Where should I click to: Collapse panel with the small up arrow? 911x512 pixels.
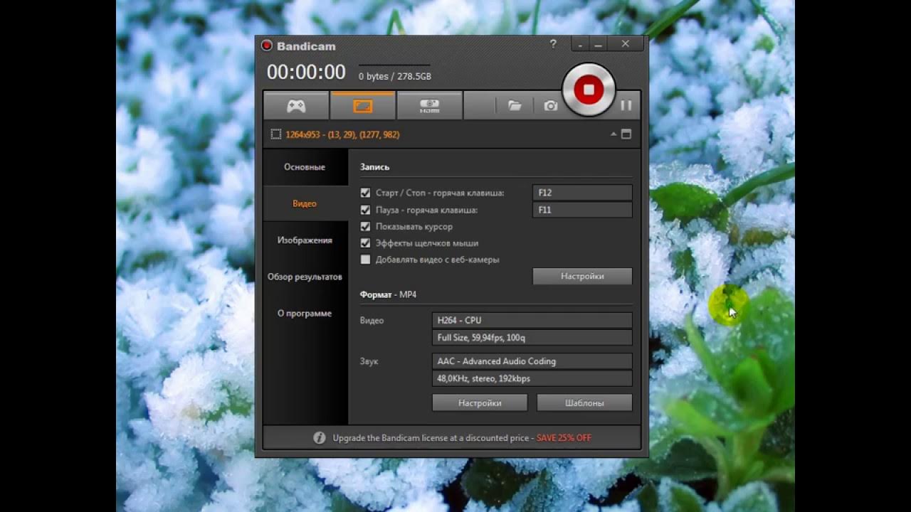pos(614,134)
